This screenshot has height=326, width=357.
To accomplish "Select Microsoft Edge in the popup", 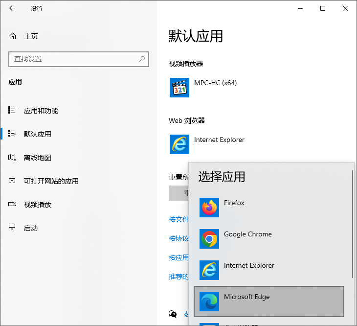I will (269, 302).
